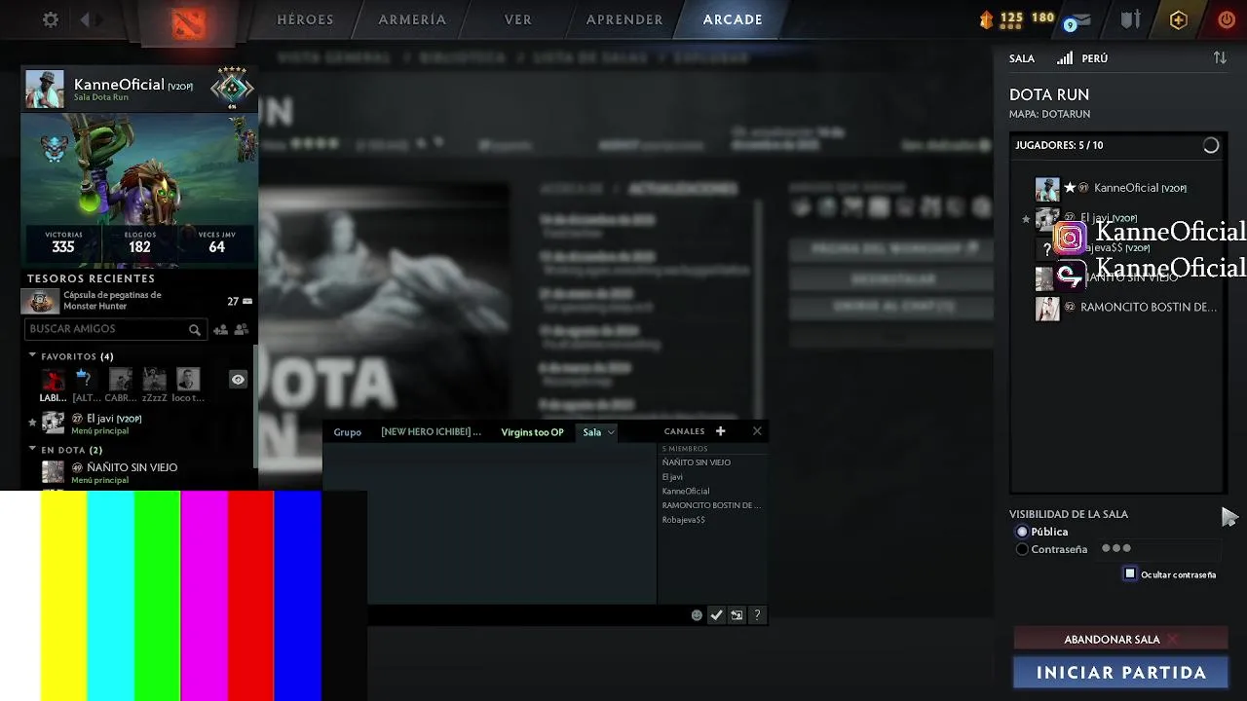This screenshot has height=701, width=1247.
Task: Click the swap arrows icon in lobby header
Action: [x=1220, y=58]
